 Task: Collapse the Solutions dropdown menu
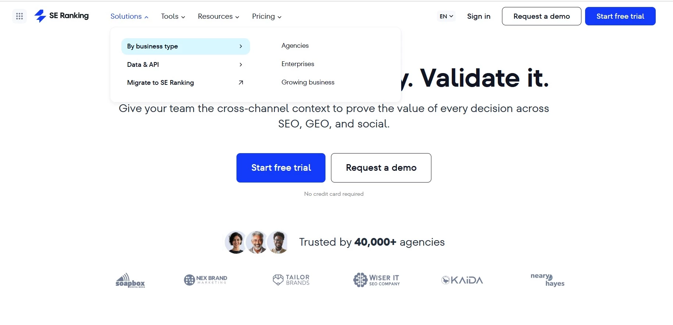pos(129,17)
